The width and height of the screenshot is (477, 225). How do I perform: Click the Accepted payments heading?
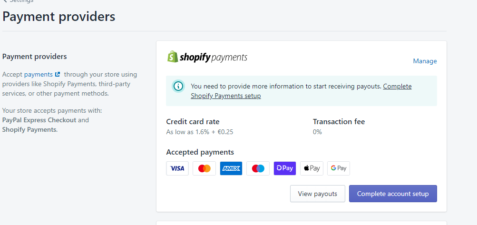[200, 152]
